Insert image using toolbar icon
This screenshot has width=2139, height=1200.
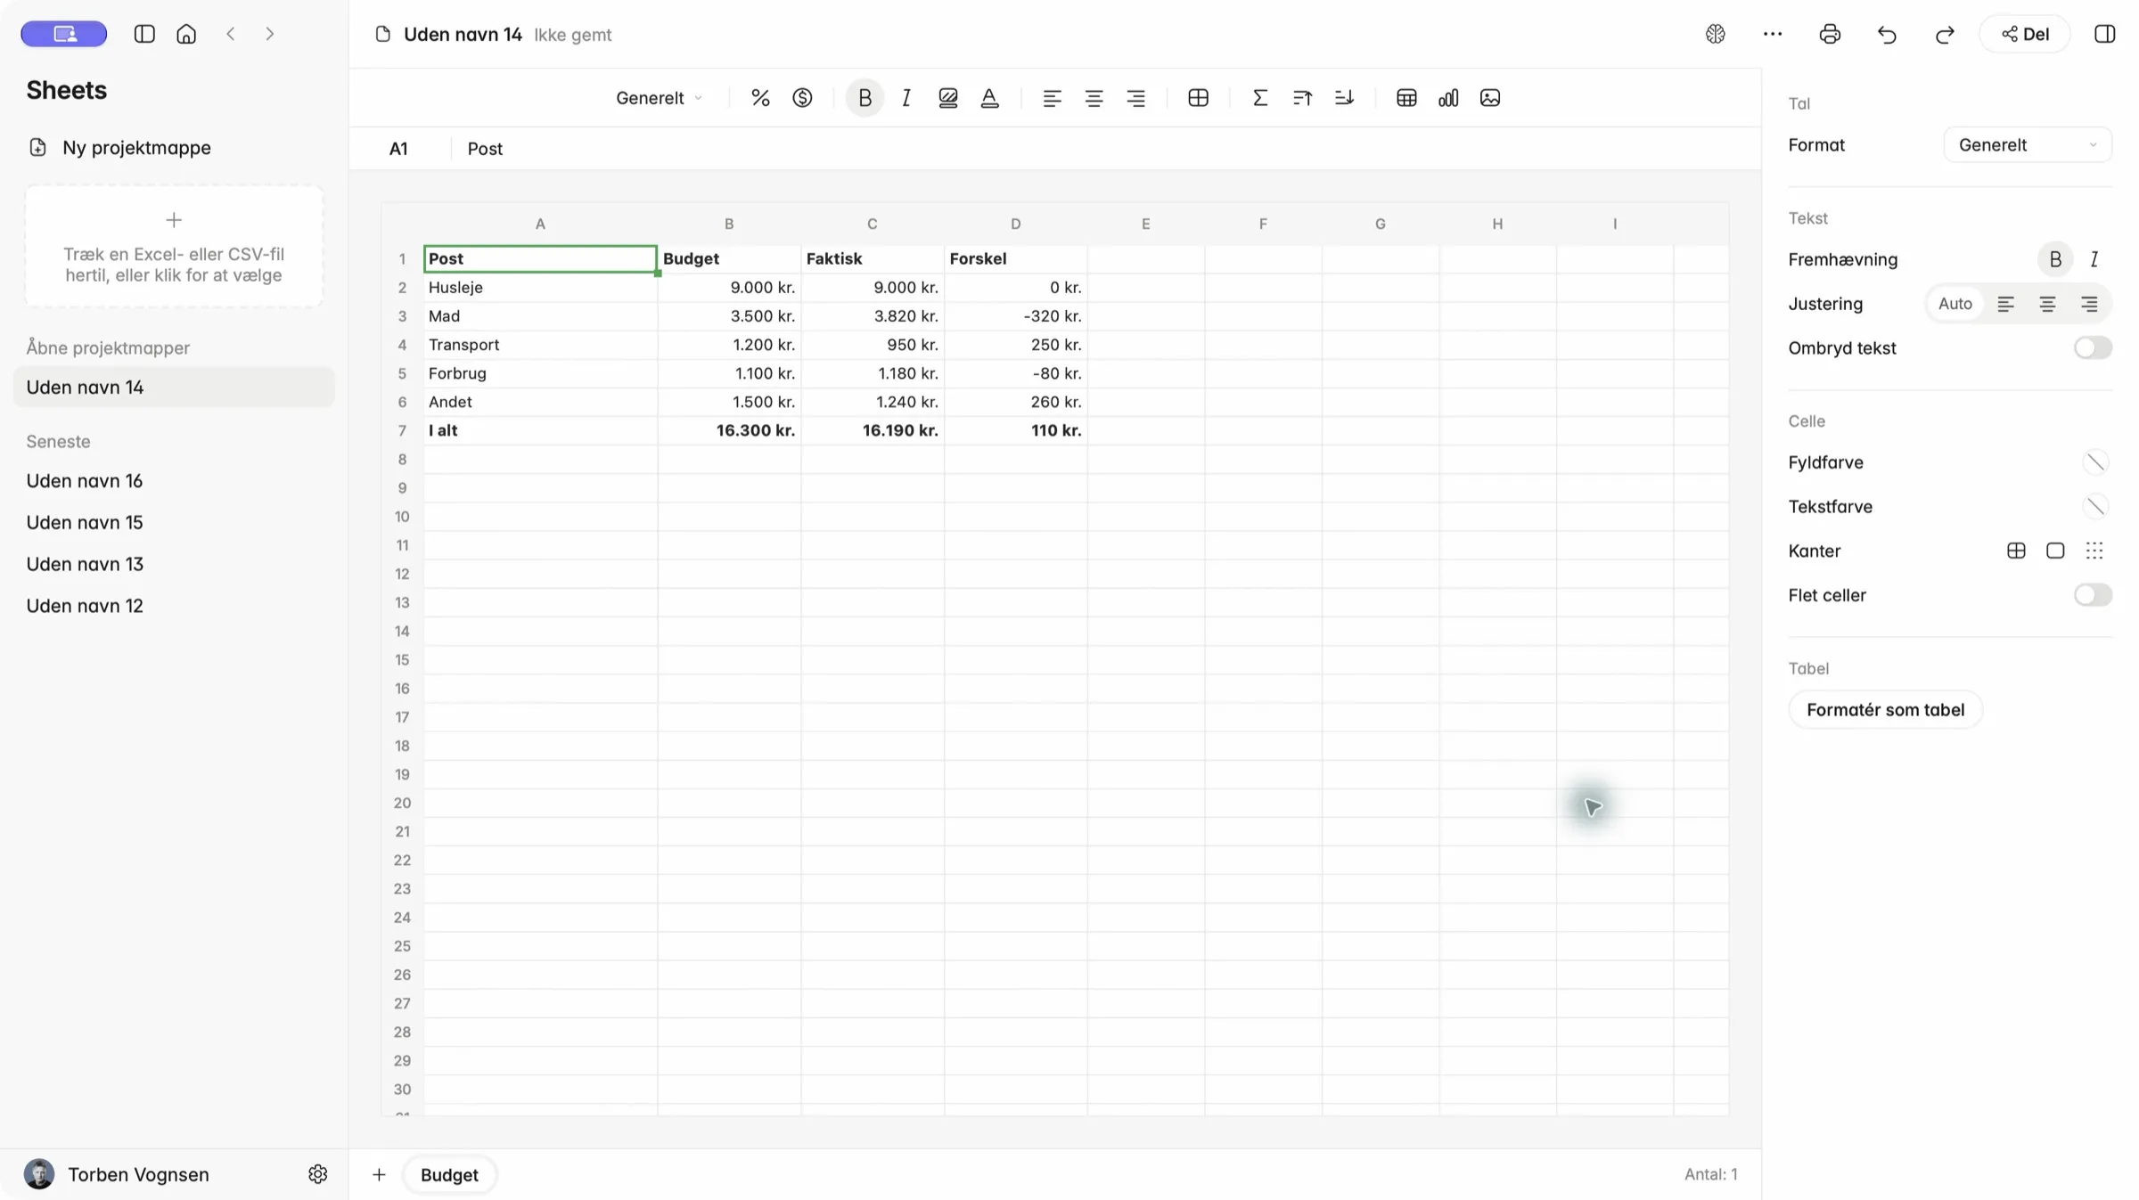click(x=1490, y=98)
